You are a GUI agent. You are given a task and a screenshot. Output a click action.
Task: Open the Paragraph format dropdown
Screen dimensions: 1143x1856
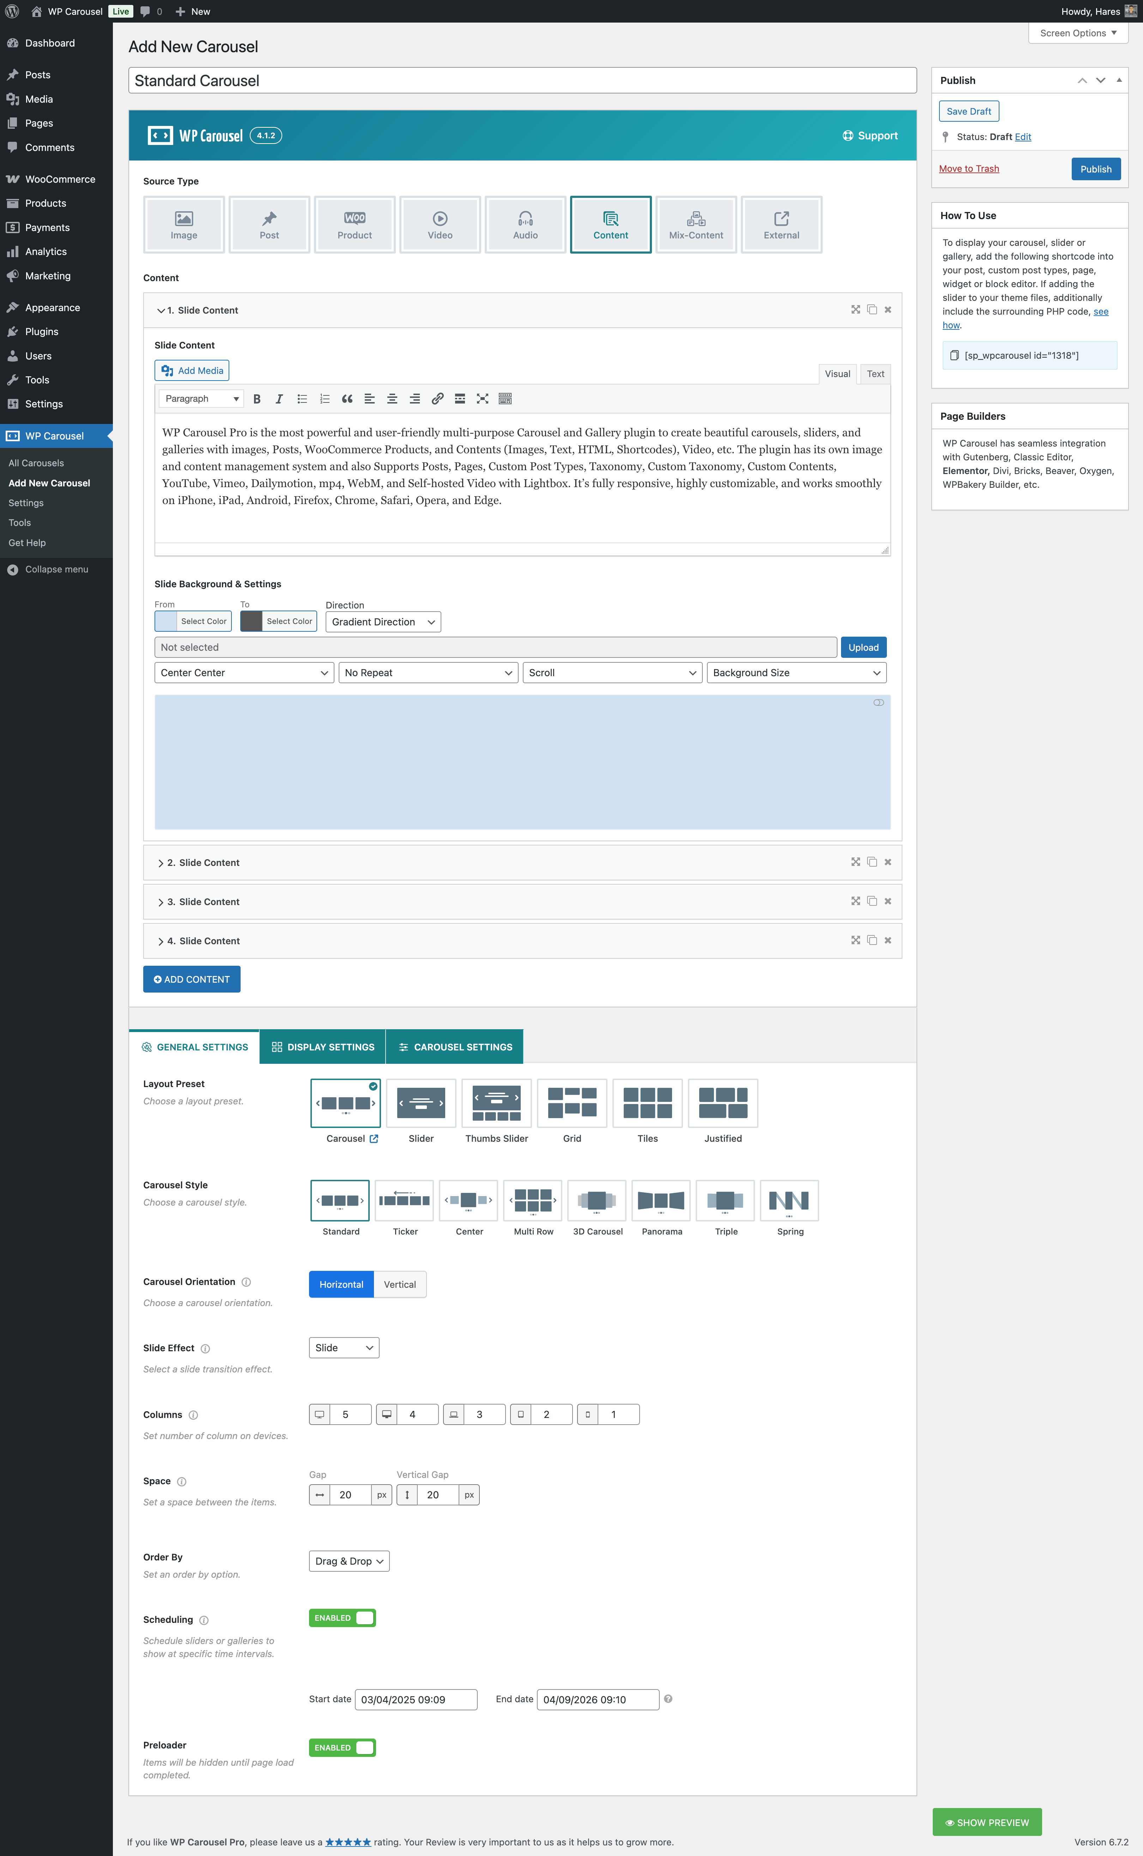coord(201,399)
